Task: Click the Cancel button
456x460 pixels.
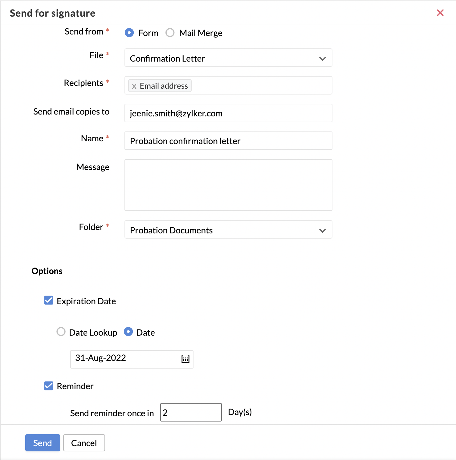Action: tap(84, 443)
